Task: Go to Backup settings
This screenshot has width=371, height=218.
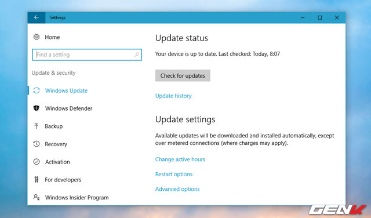Action: coord(54,126)
